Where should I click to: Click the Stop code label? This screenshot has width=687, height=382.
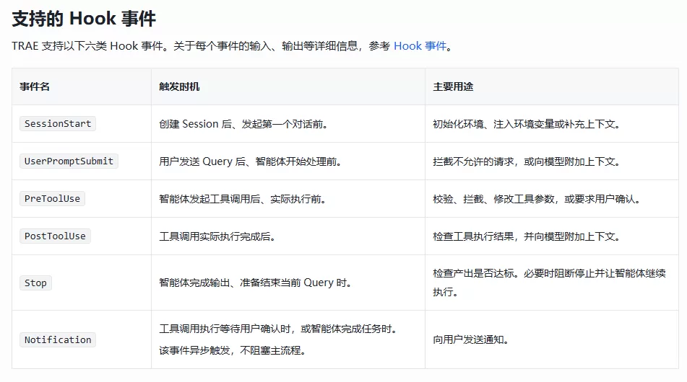tap(35, 283)
